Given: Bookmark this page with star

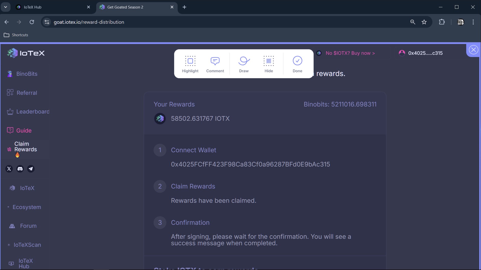Looking at the screenshot, I should 424,22.
